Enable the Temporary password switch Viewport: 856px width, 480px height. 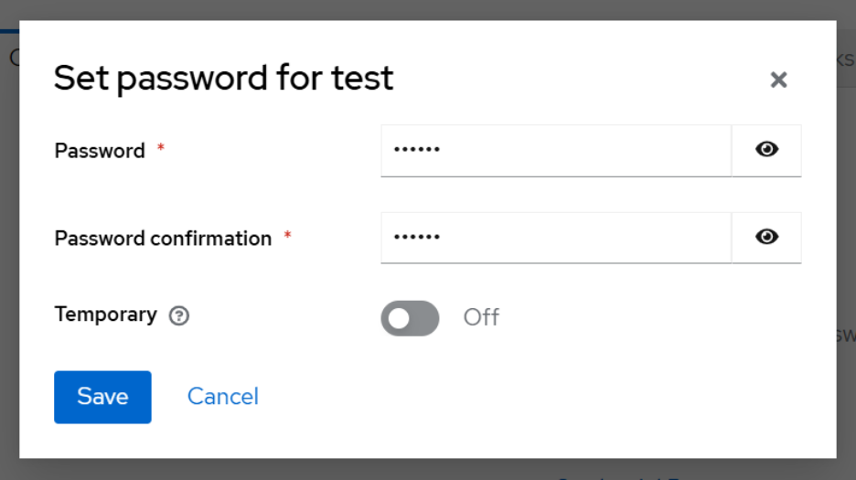[x=410, y=318]
